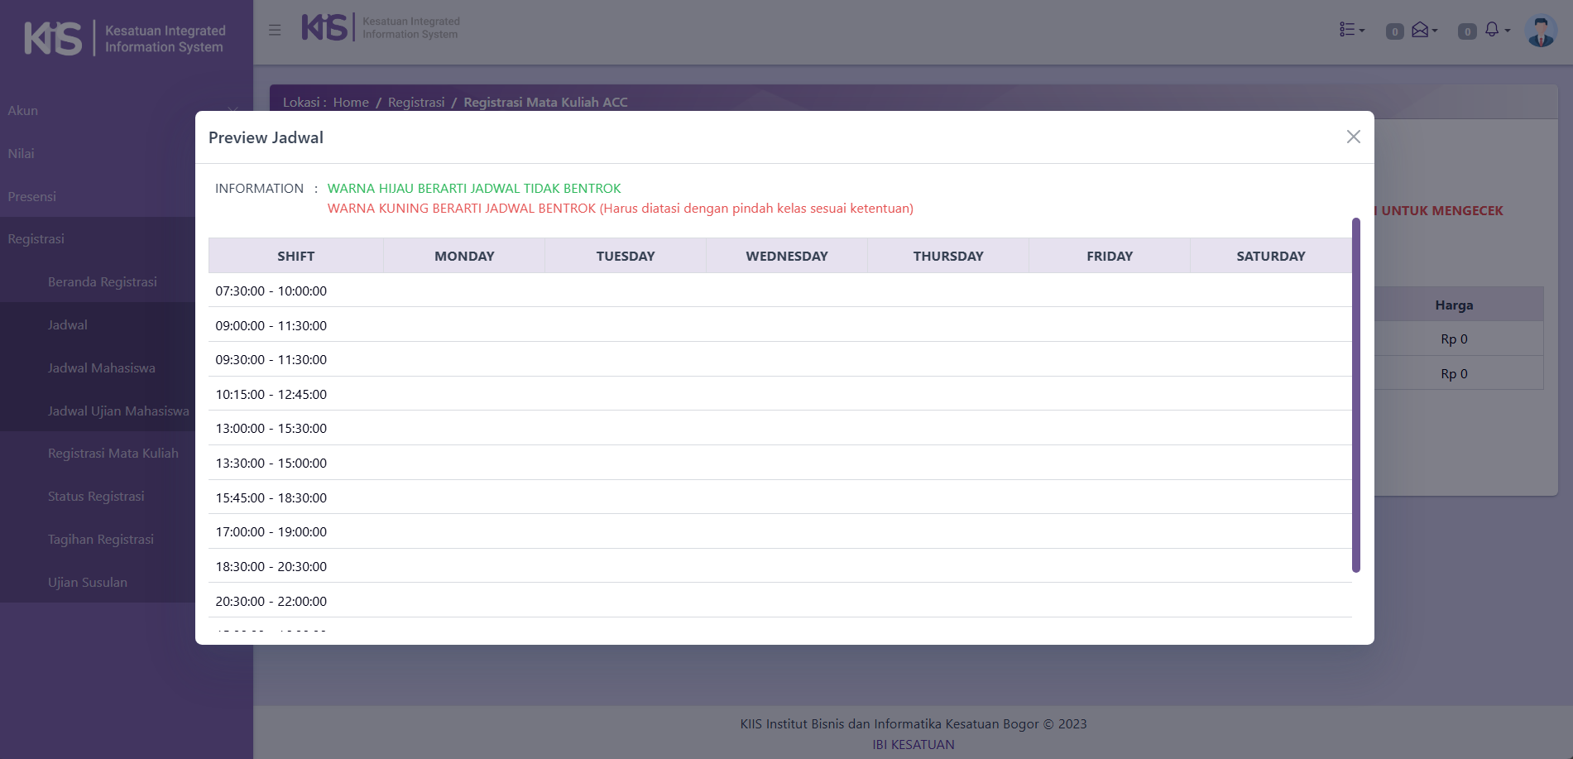The width and height of the screenshot is (1573, 759).
Task: Click the MONDAY column header
Action: tap(464, 256)
